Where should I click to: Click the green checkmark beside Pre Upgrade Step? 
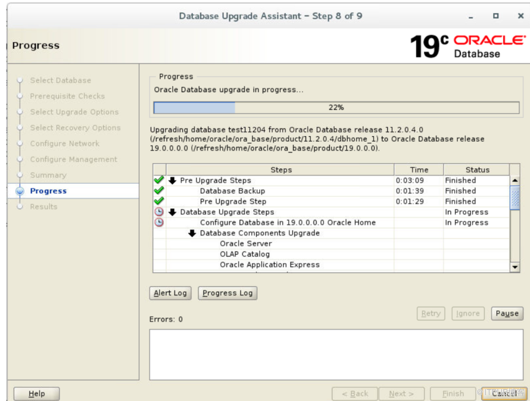(x=159, y=202)
